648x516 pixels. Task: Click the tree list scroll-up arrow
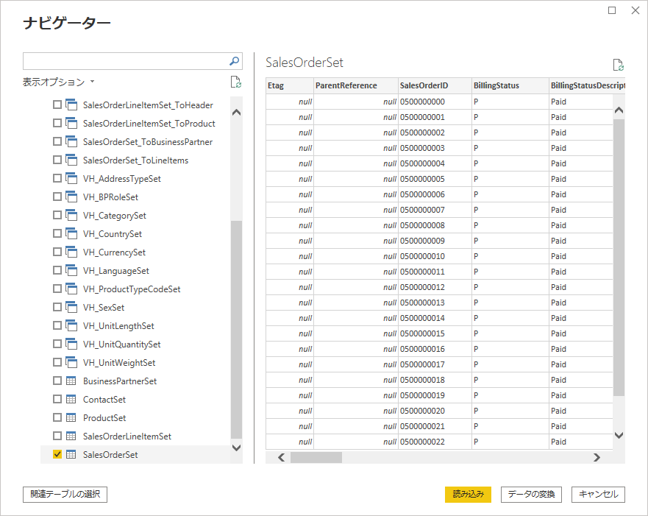236,112
